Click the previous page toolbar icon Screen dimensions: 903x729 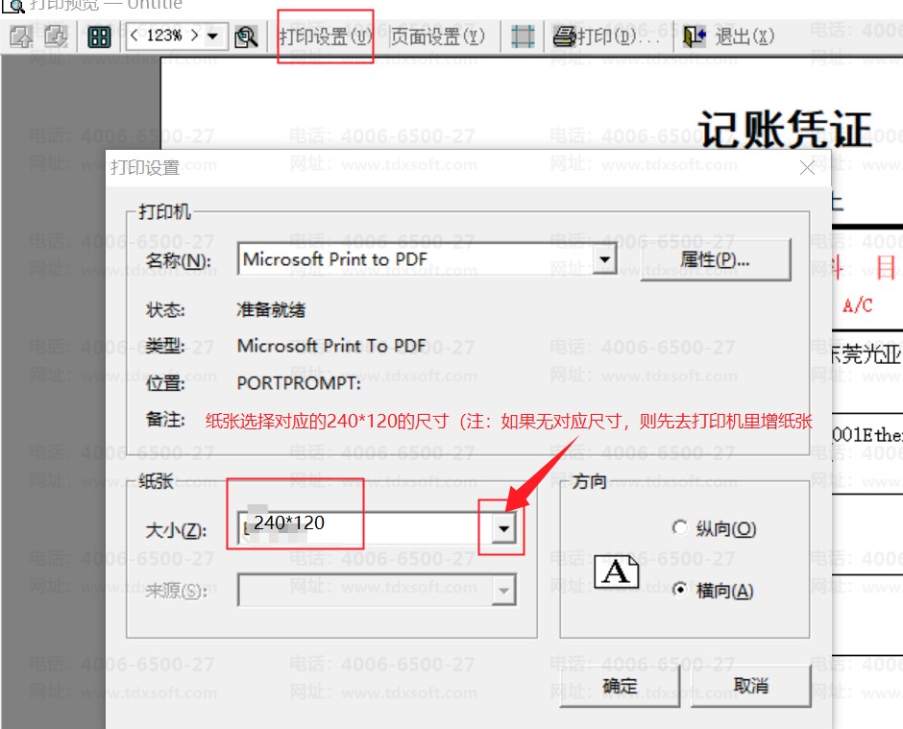click(x=21, y=36)
